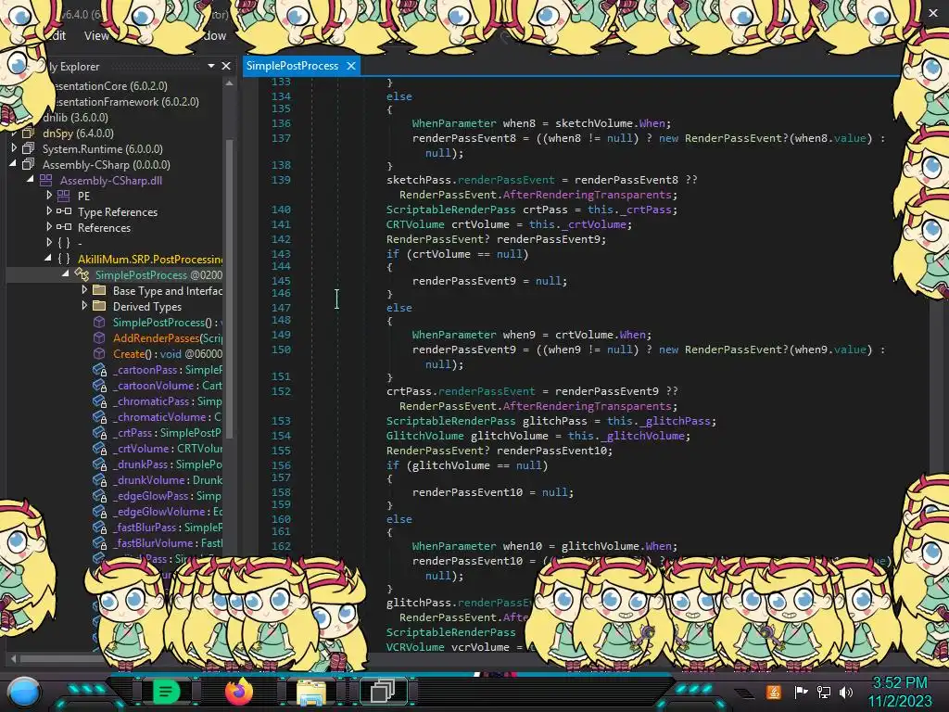
Task: Expand the System.Runtime assembly node
Action: pyautogui.click(x=14, y=147)
